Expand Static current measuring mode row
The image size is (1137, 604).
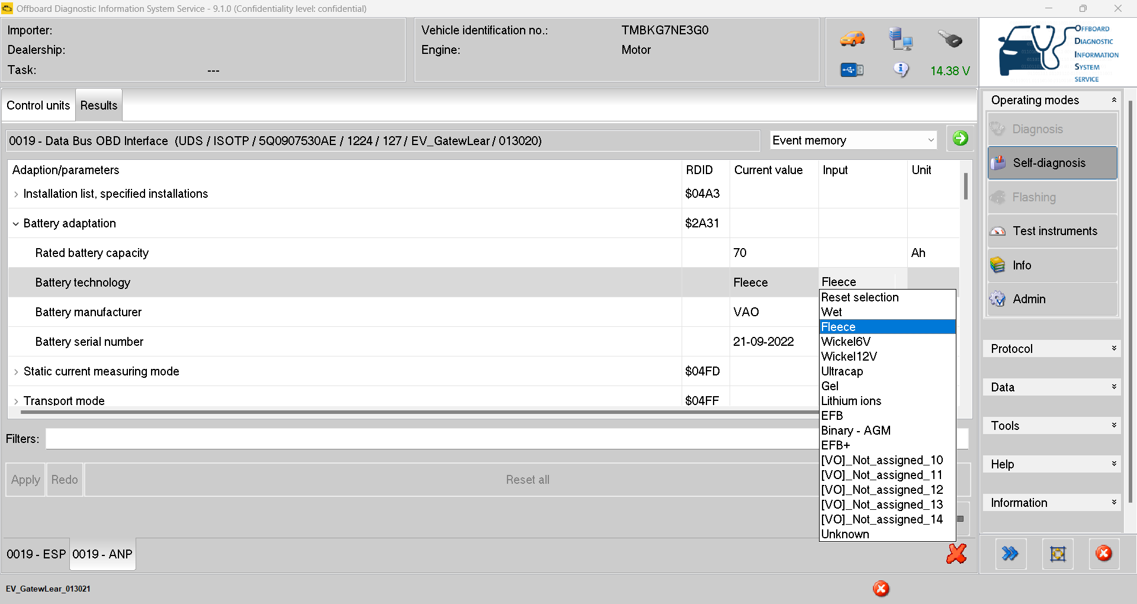pyautogui.click(x=16, y=372)
